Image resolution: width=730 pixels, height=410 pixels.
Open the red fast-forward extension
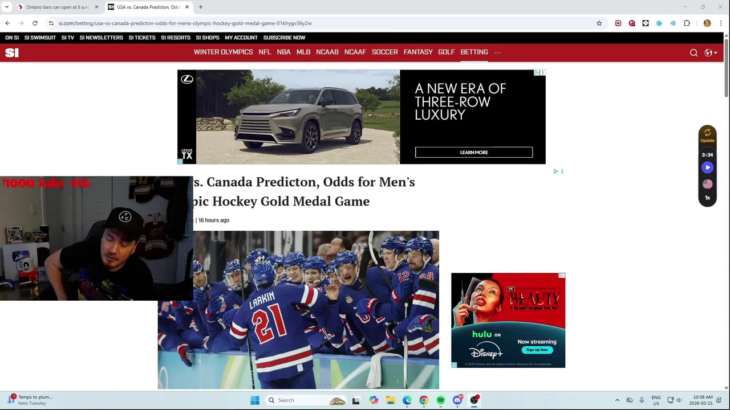pos(618,23)
